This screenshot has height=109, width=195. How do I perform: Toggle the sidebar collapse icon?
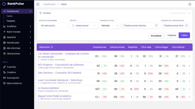(x=38, y=4)
